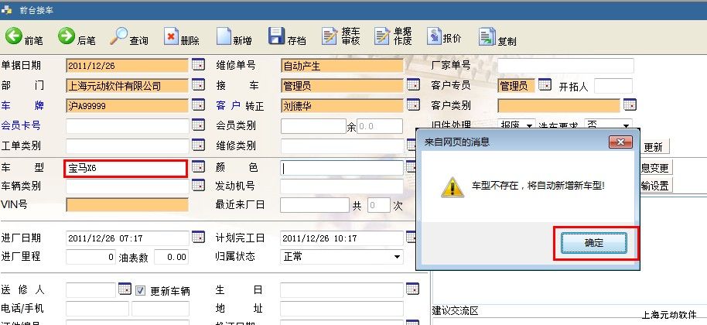
Task: Open the 旧件处理 dropdown list
Action: [x=530, y=125]
